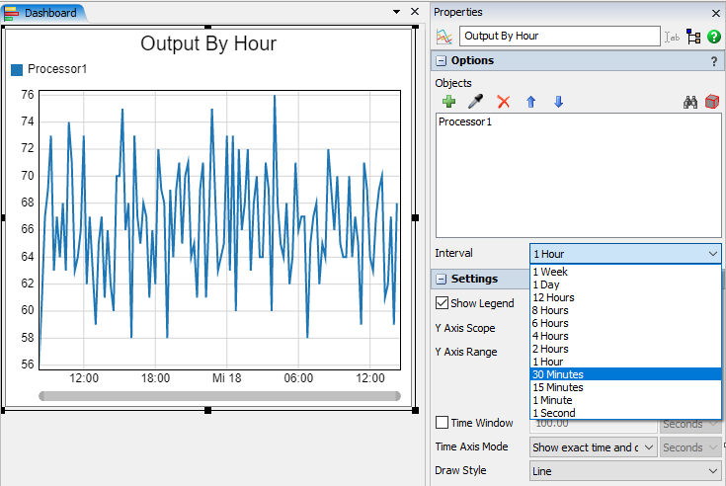Choose 30 Minutes from the interval list
Screen dimensions: 726x486
558,374
